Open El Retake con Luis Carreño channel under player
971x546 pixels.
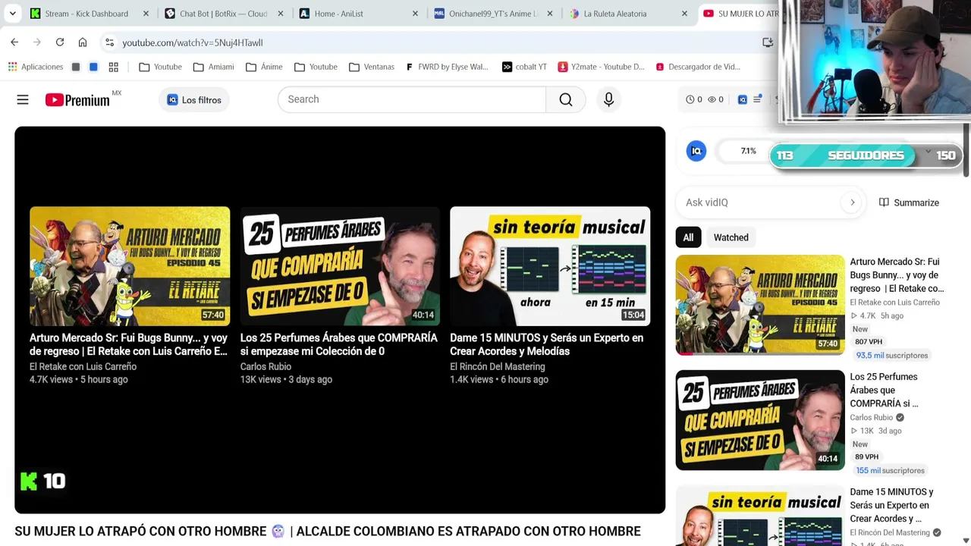point(83,366)
